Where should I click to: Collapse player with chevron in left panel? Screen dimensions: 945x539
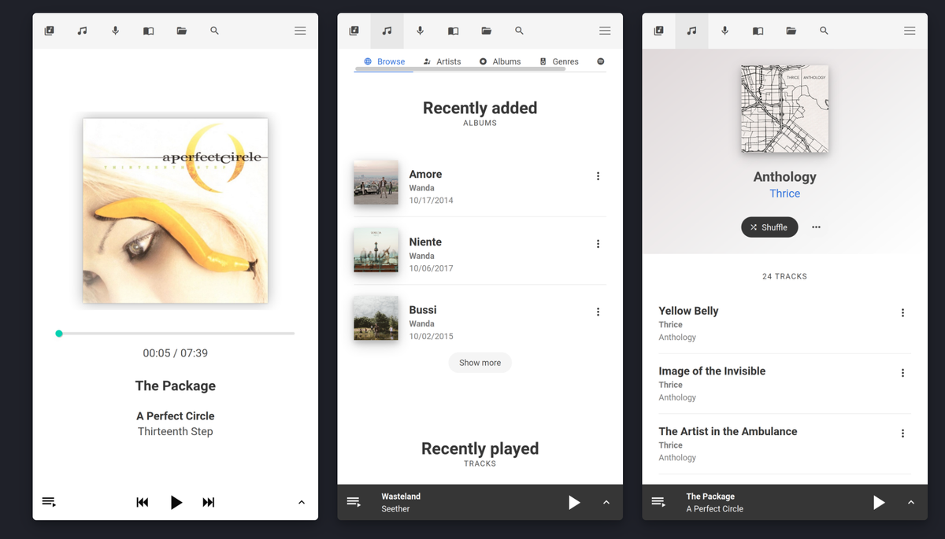click(301, 502)
